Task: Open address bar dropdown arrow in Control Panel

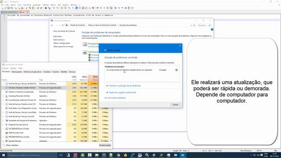Action: point(191,25)
